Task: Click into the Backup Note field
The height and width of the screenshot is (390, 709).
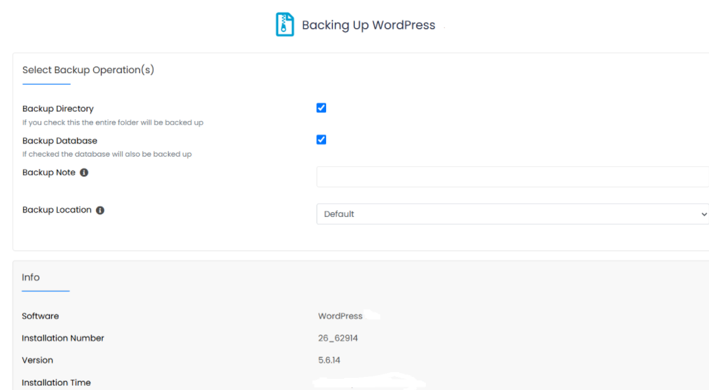Action: point(513,177)
